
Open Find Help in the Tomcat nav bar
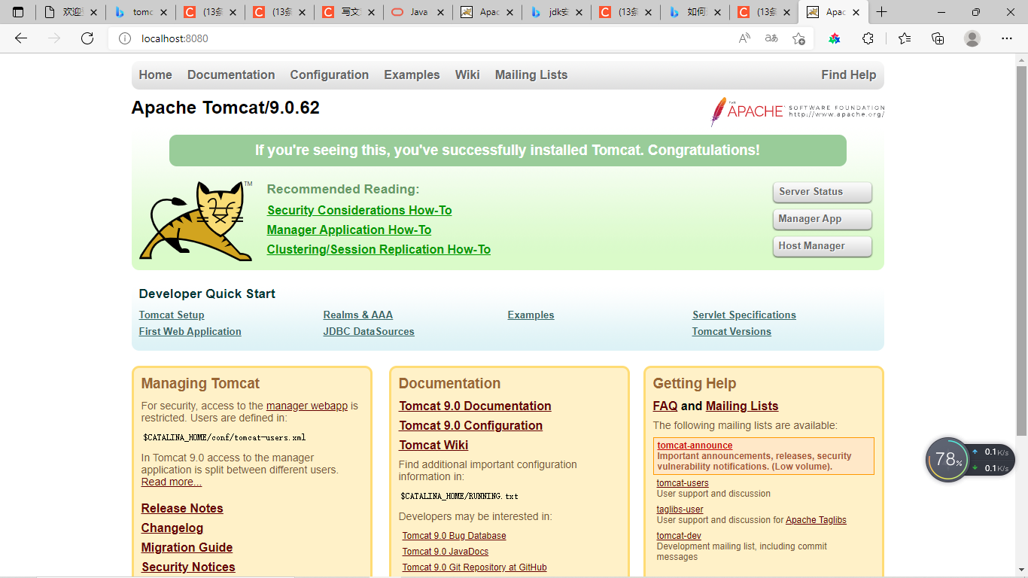tap(849, 75)
